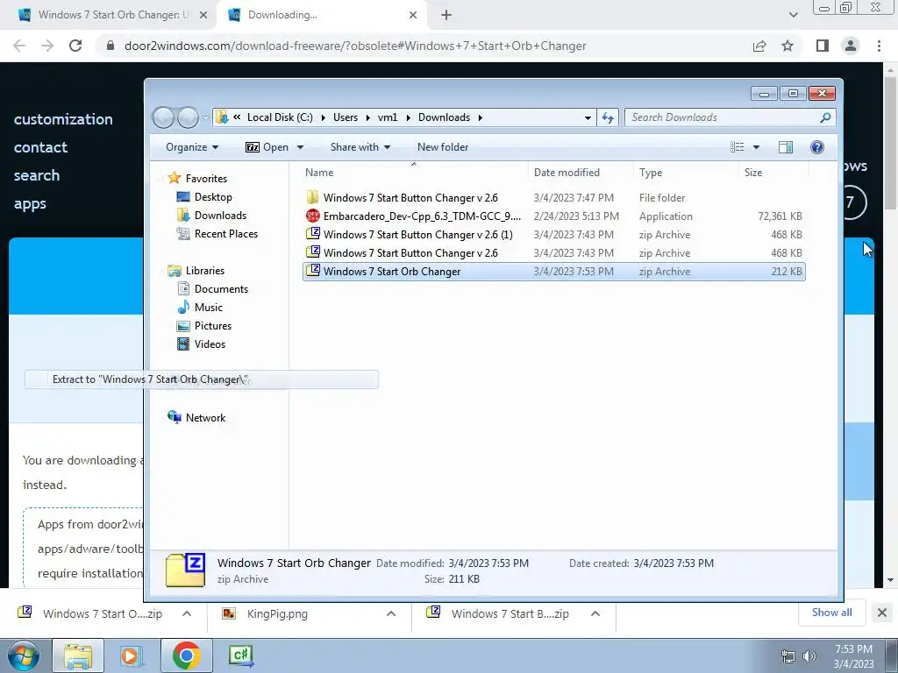Open Chrome side panel icon
Screen dimensions: 898x673
[x=823, y=46]
